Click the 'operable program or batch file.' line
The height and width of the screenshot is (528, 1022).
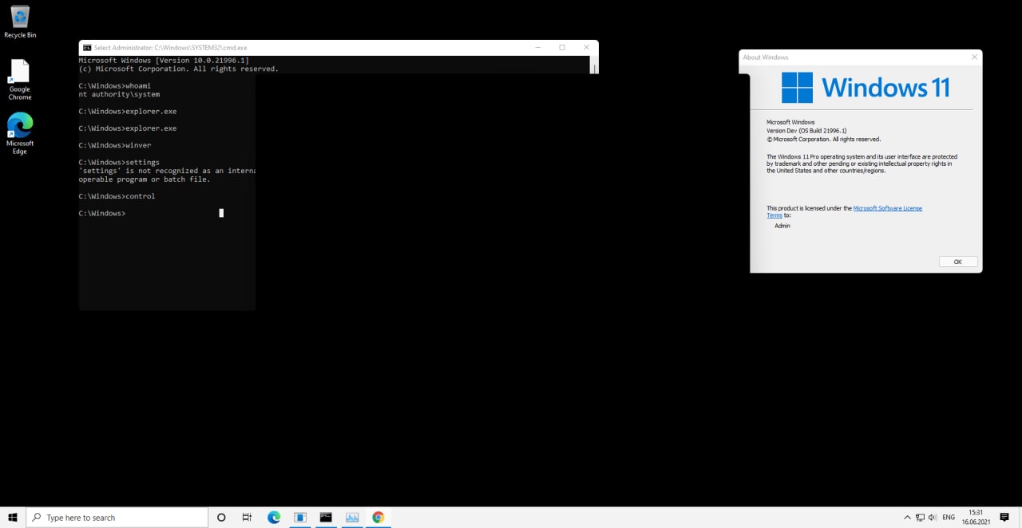pos(145,179)
